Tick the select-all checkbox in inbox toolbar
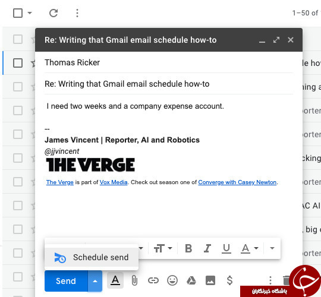The height and width of the screenshot is (297, 321). [x=18, y=13]
